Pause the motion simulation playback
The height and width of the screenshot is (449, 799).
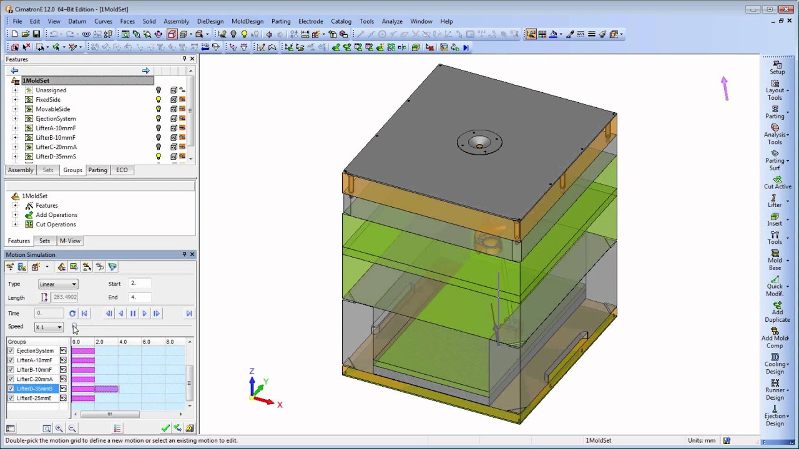click(133, 314)
